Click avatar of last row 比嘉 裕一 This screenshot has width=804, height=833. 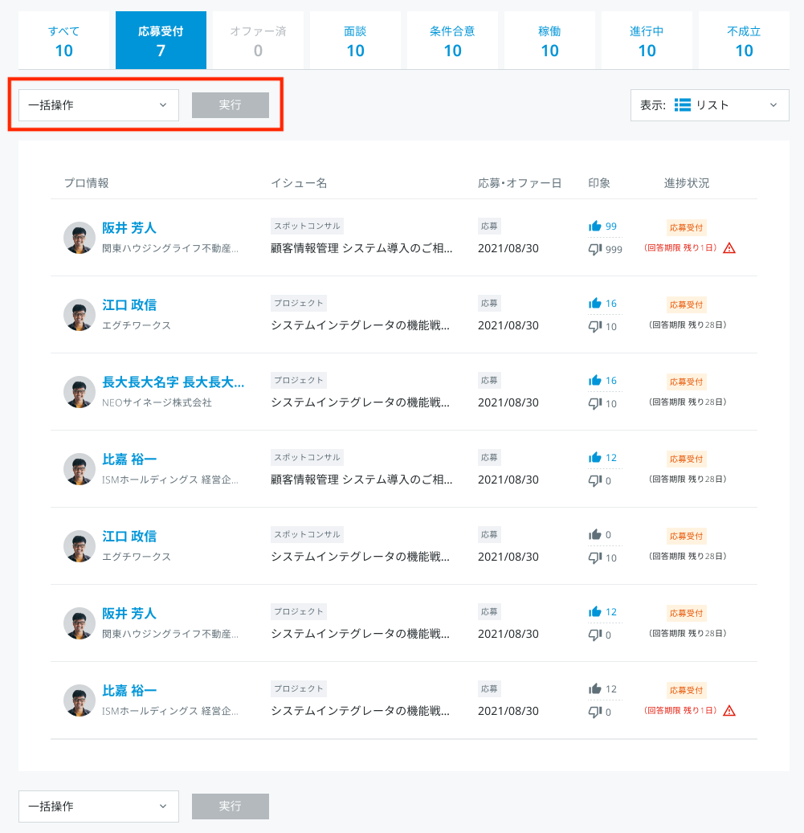[80, 700]
